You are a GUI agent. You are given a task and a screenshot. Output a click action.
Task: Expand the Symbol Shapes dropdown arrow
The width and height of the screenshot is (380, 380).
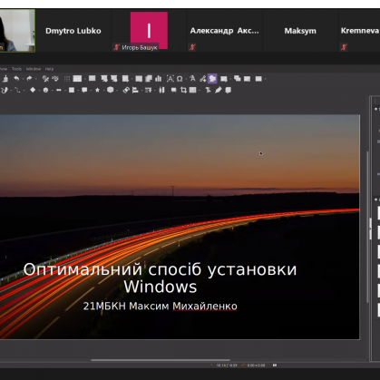(x=53, y=90)
